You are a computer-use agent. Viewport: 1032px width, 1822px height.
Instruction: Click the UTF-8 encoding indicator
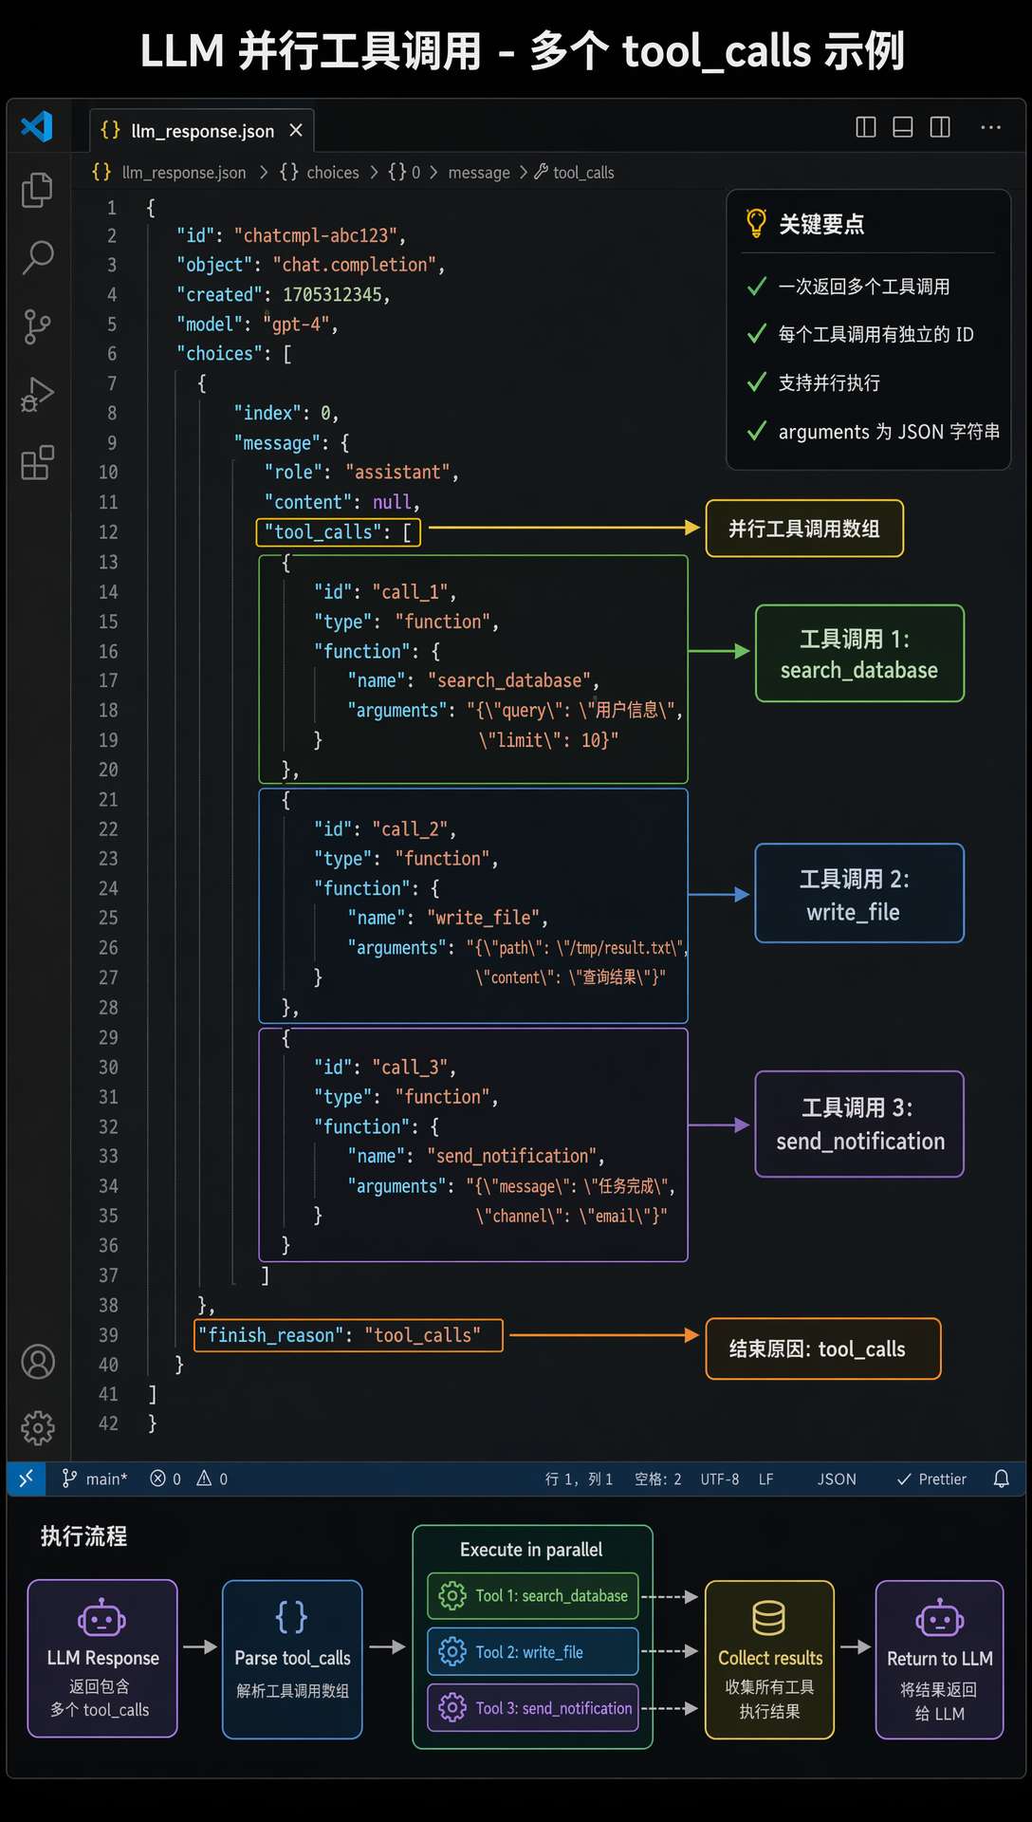719,1478
